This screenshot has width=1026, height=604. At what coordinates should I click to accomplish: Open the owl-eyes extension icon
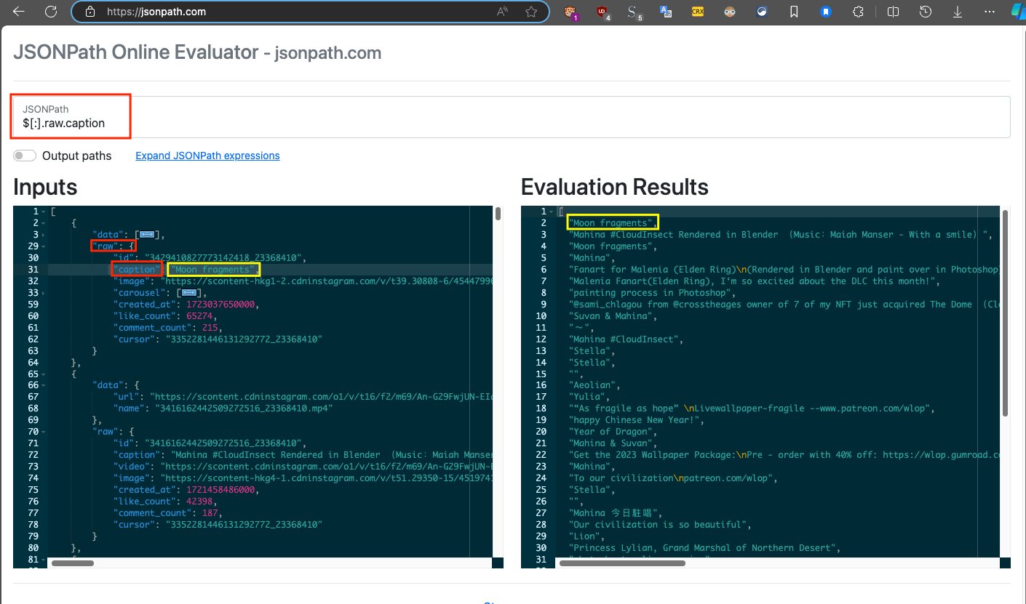point(730,12)
